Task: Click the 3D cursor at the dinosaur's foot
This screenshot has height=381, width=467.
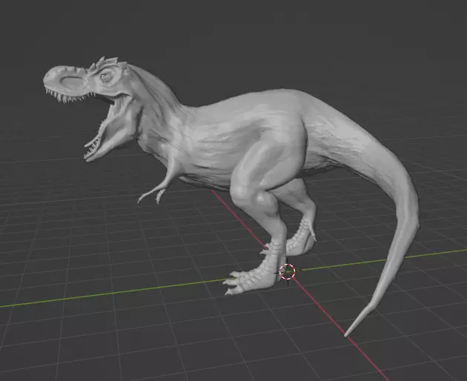Action: point(288,271)
